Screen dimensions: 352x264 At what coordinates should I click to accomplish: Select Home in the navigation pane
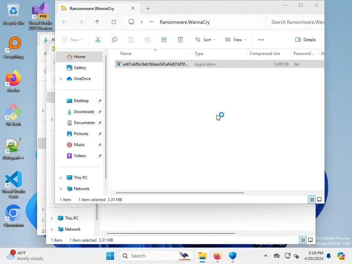[x=79, y=57]
